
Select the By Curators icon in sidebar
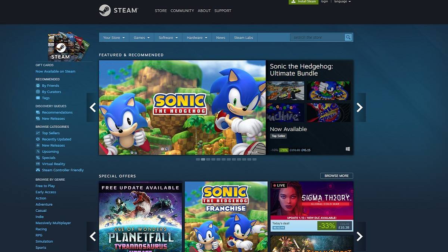[x=37, y=91]
